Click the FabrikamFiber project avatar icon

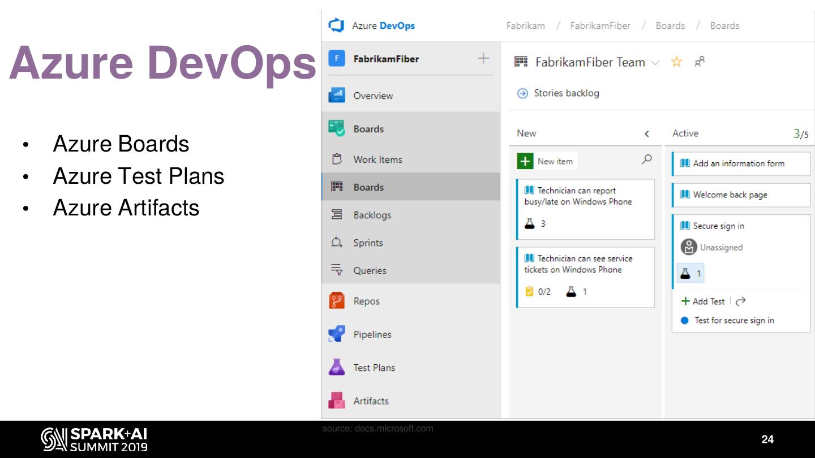point(337,59)
